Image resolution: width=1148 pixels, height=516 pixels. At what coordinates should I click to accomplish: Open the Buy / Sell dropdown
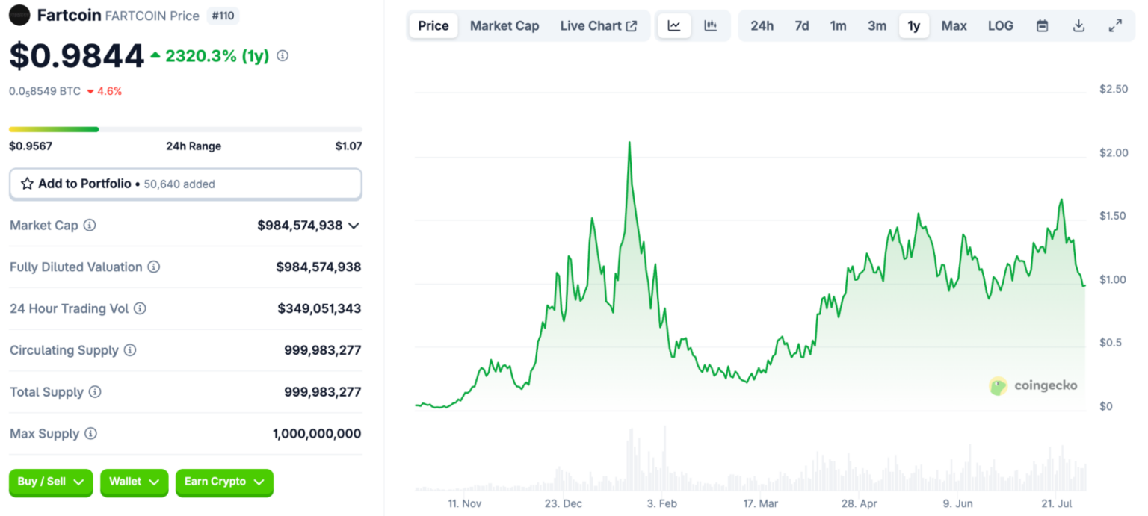[50, 482]
